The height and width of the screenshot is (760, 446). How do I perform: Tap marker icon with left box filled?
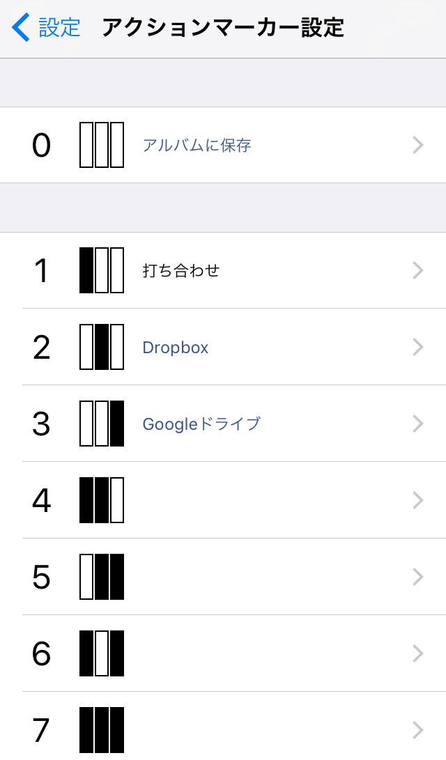click(102, 270)
